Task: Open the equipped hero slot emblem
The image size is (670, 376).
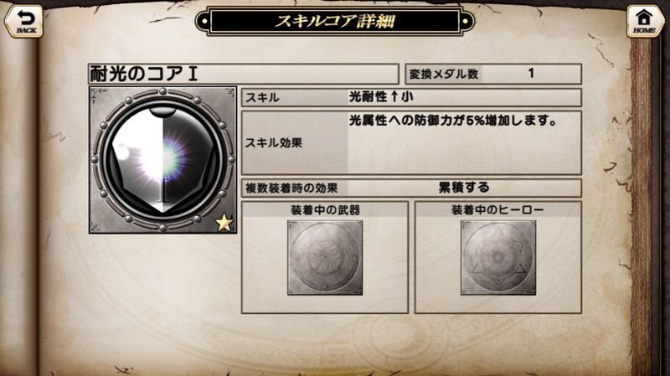Action: point(498,258)
